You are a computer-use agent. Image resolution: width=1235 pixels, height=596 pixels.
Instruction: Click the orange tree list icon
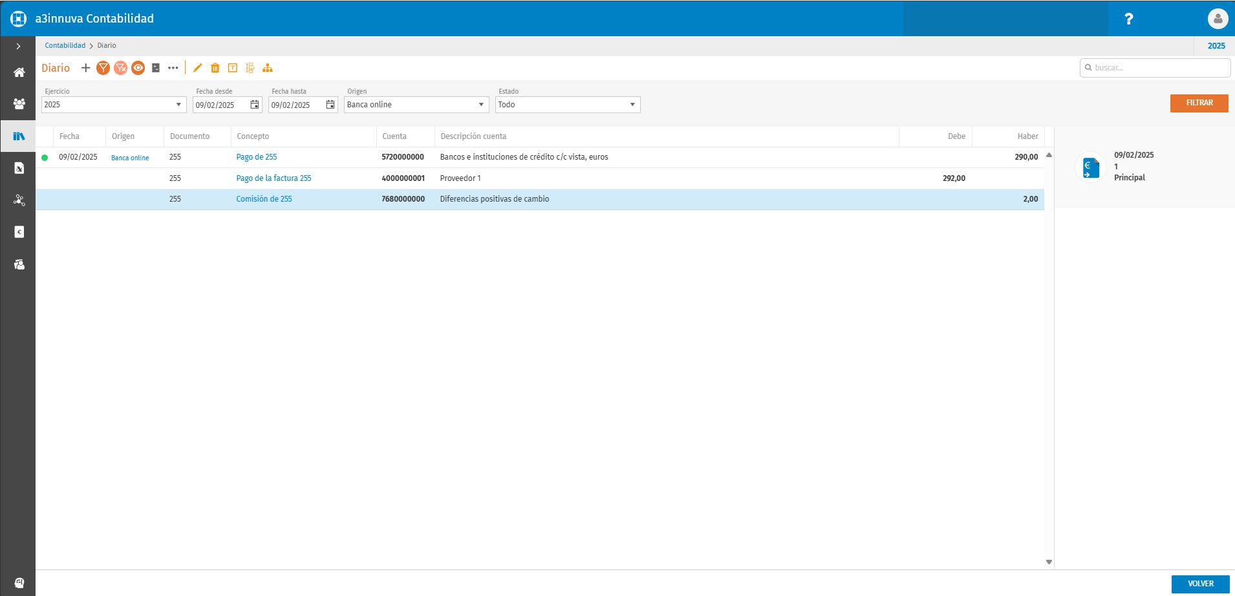pos(250,68)
